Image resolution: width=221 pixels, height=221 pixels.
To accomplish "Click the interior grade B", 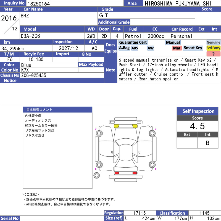I will (x=208, y=143).
